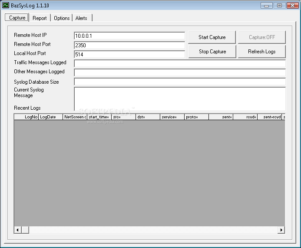The width and height of the screenshot is (301, 248).
Task: Select the NetScreen column header
Action: [75, 117]
